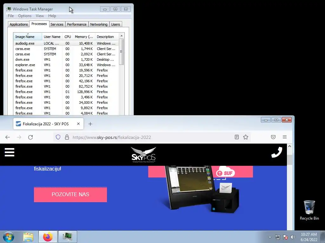Switch to the Performance tab
This screenshot has height=243, width=325.
pyautogui.click(x=77, y=24)
